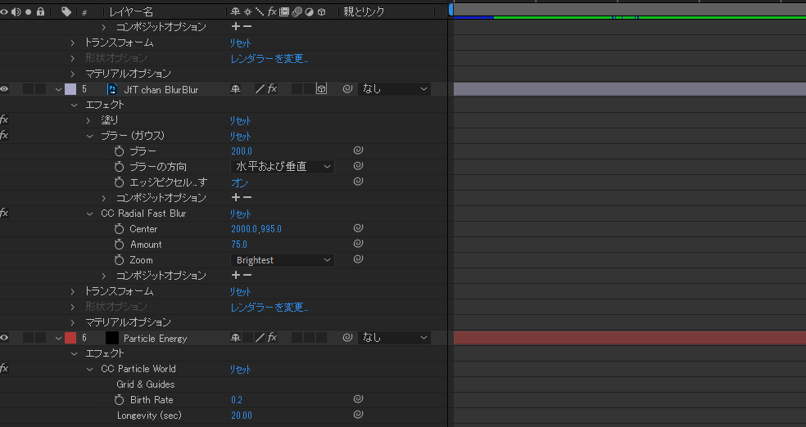The width and height of the screenshot is (806, 427).
Task: Click リセット for the CC Radial Fast Blur effect
Action: pos(240,213)
